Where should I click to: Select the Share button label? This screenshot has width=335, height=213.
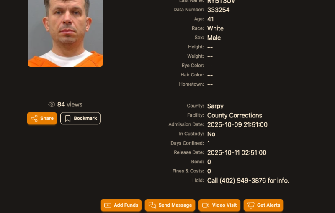pyautogui.click(x=47, y=118)
